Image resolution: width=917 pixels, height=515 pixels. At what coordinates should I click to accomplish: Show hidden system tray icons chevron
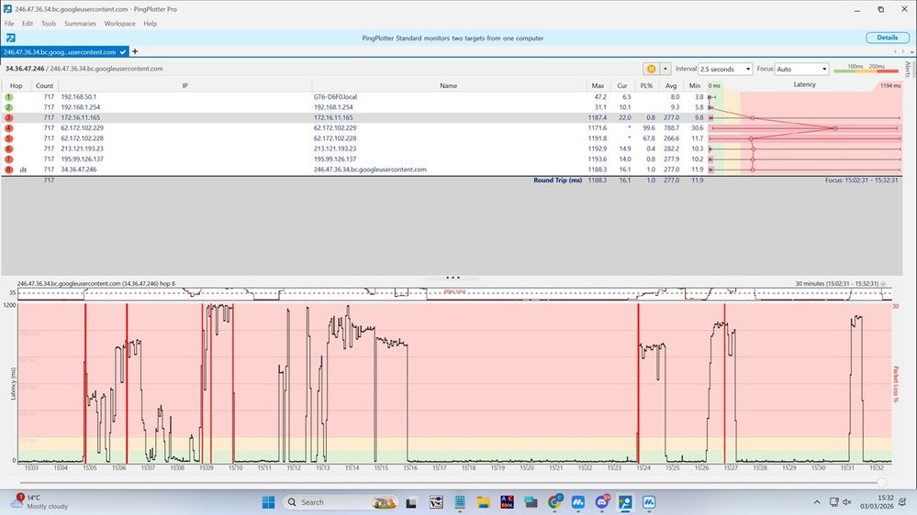[817, 502]
